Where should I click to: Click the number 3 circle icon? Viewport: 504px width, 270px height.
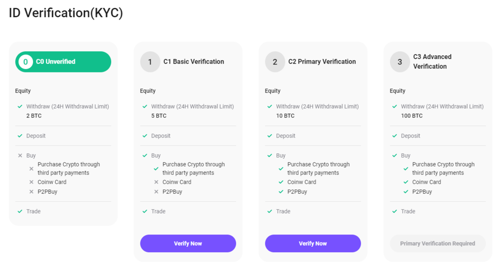[x=400, y=62]
